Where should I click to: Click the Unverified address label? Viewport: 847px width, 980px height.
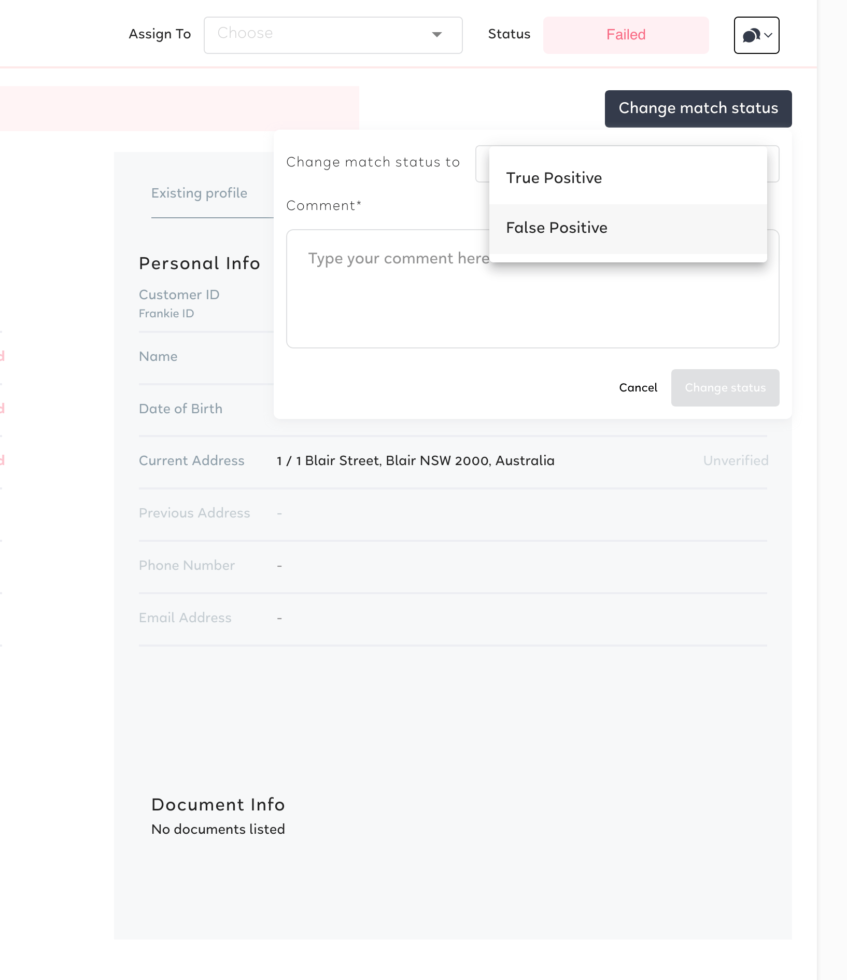coord(736,460)
